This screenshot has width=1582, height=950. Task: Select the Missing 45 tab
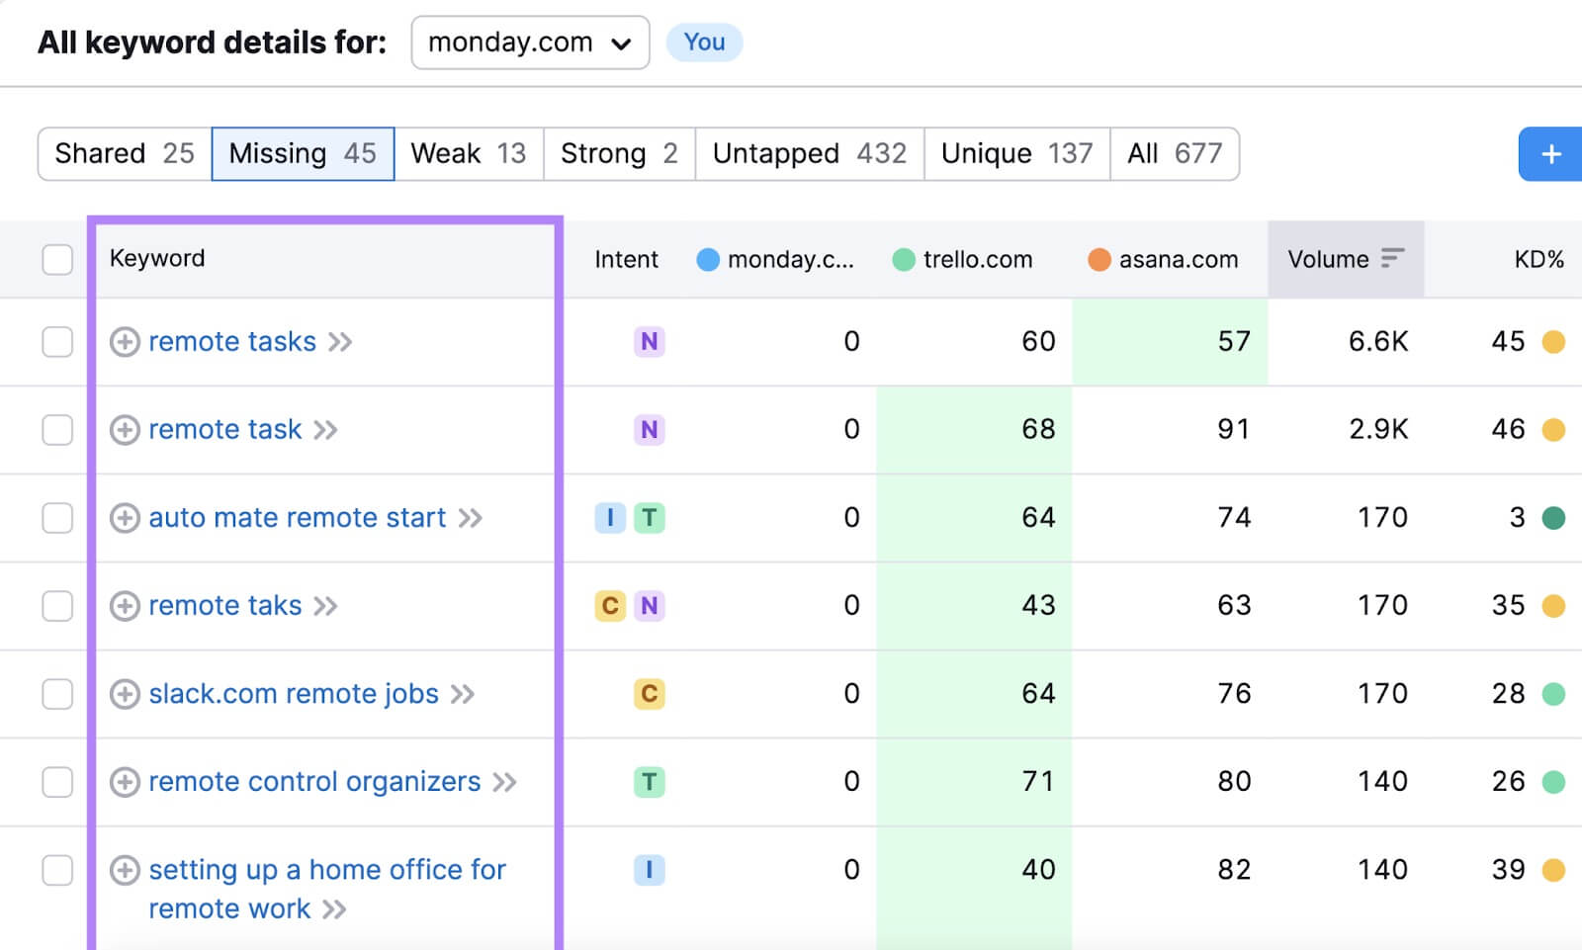click(303, 153)
